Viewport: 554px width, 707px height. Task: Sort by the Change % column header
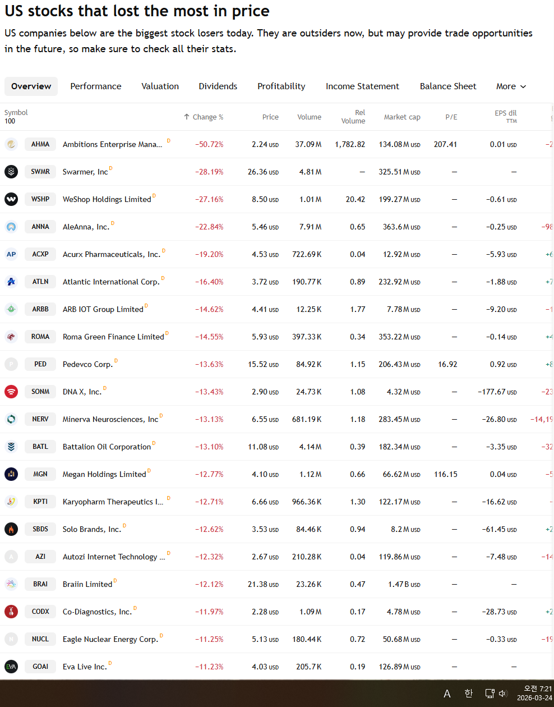(x=204, y=117)
